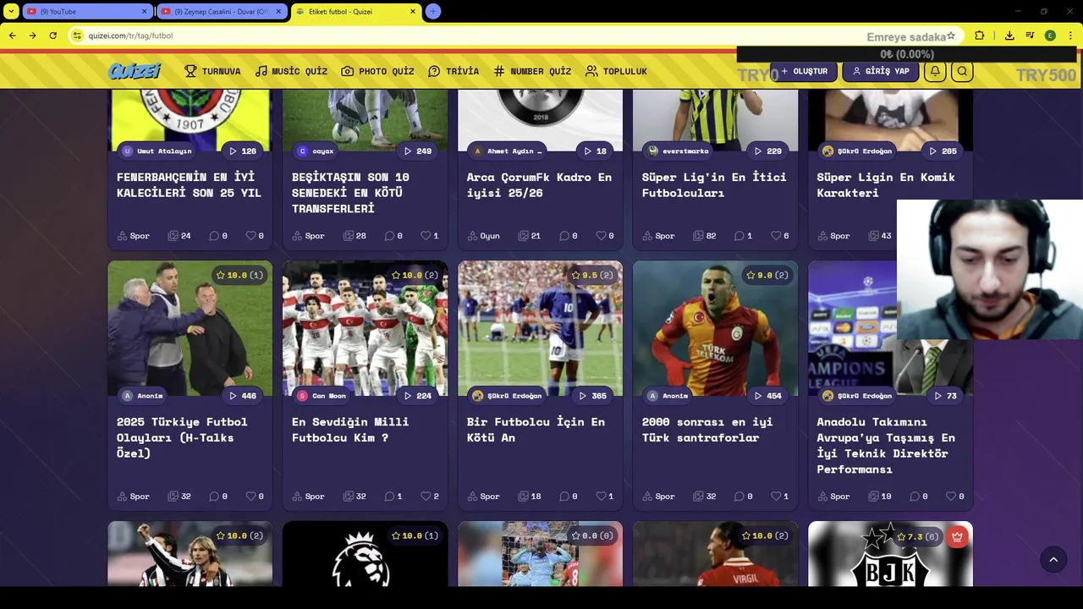Open quiz 2025 Türkiye Futbol Olayları
1083x609 pixels.
182,437
